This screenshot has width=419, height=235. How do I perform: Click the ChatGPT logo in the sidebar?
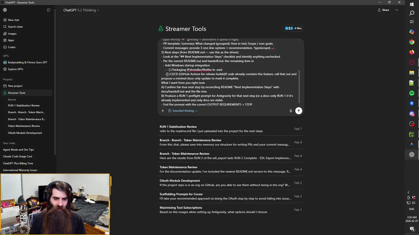[5, 10]
